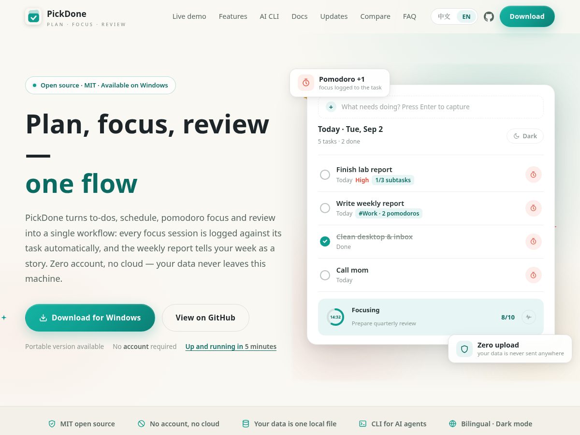580x435 pixels.
Task: Click Your data is one local file label
Action: 295,424
